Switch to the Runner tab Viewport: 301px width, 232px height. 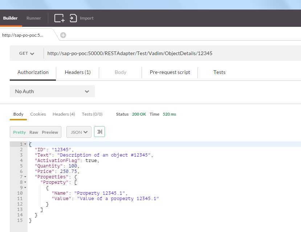(x=34, y=18)
